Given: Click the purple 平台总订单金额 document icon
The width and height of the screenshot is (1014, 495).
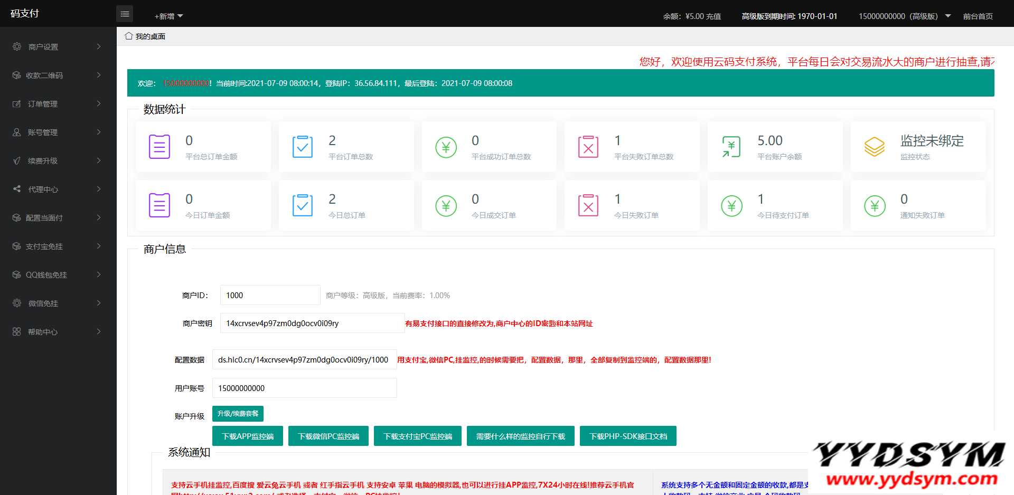Looking at the screenshot, I should tap(159, 147).
